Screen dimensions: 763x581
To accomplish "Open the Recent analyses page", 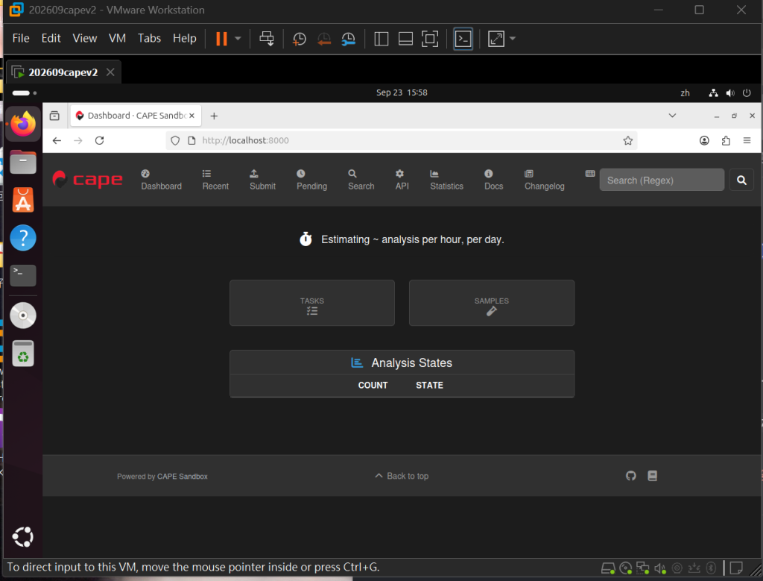I will (x=215, y=180).
